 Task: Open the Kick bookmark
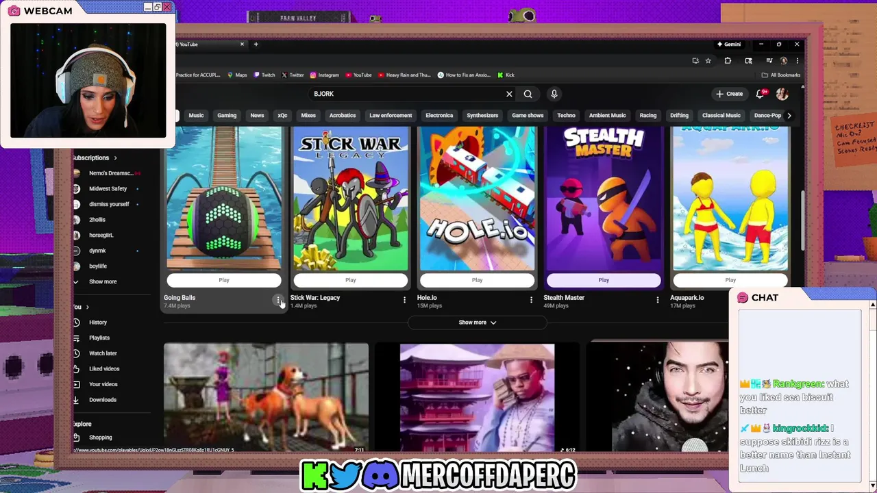506,75
